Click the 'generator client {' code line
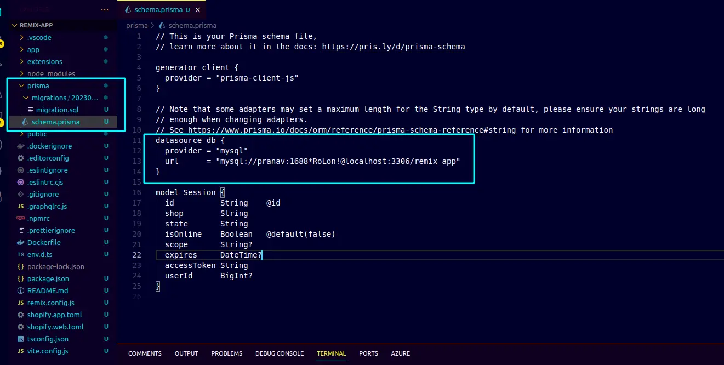 (197, 67)
